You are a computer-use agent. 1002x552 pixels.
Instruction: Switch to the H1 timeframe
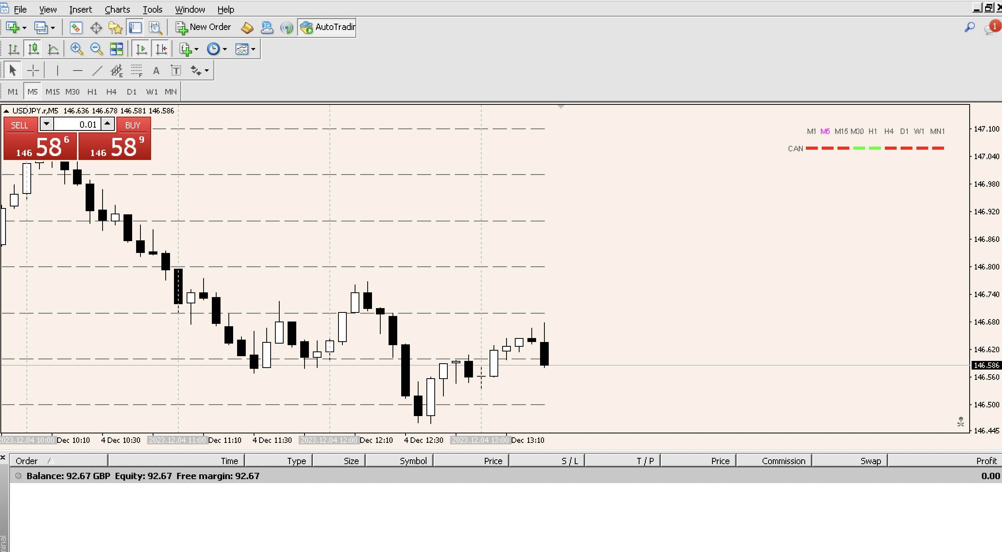pos(92,91)
